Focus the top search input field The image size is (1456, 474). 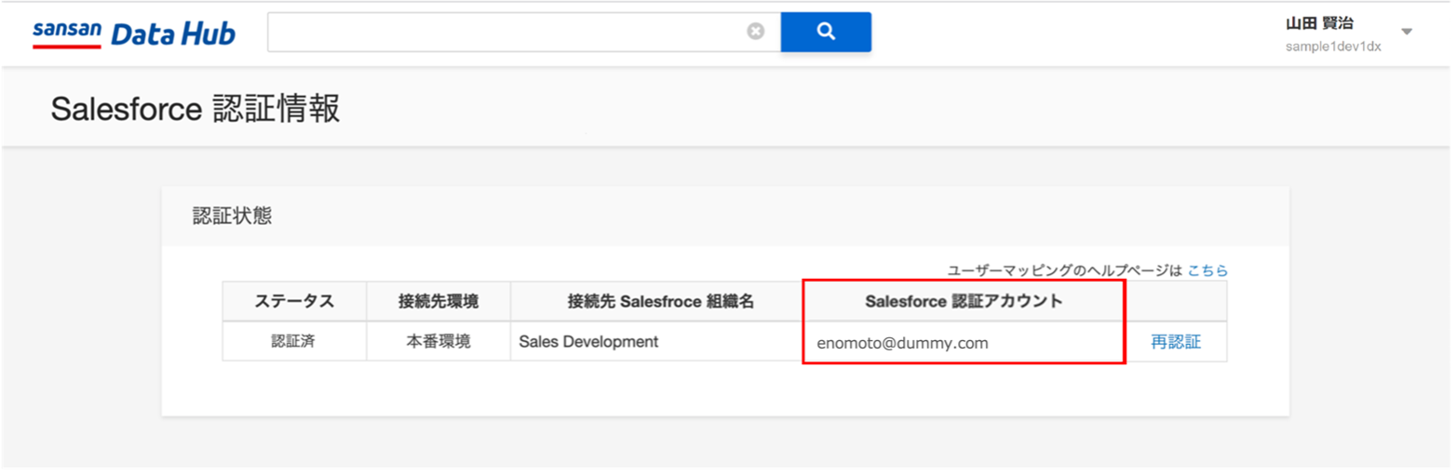click(507, 32)
